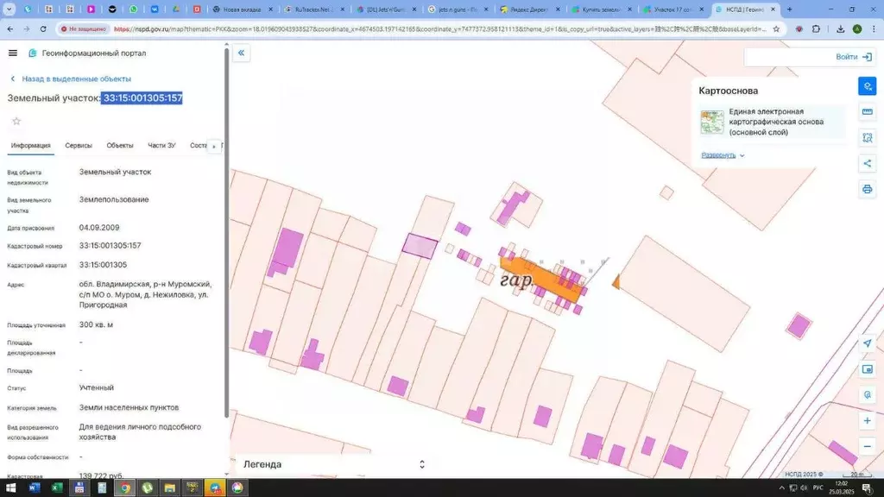This screenshot has height=497, width=884.
Task: Open the hamburger menu of Геоинформационный портал
Action: (13, 53)
